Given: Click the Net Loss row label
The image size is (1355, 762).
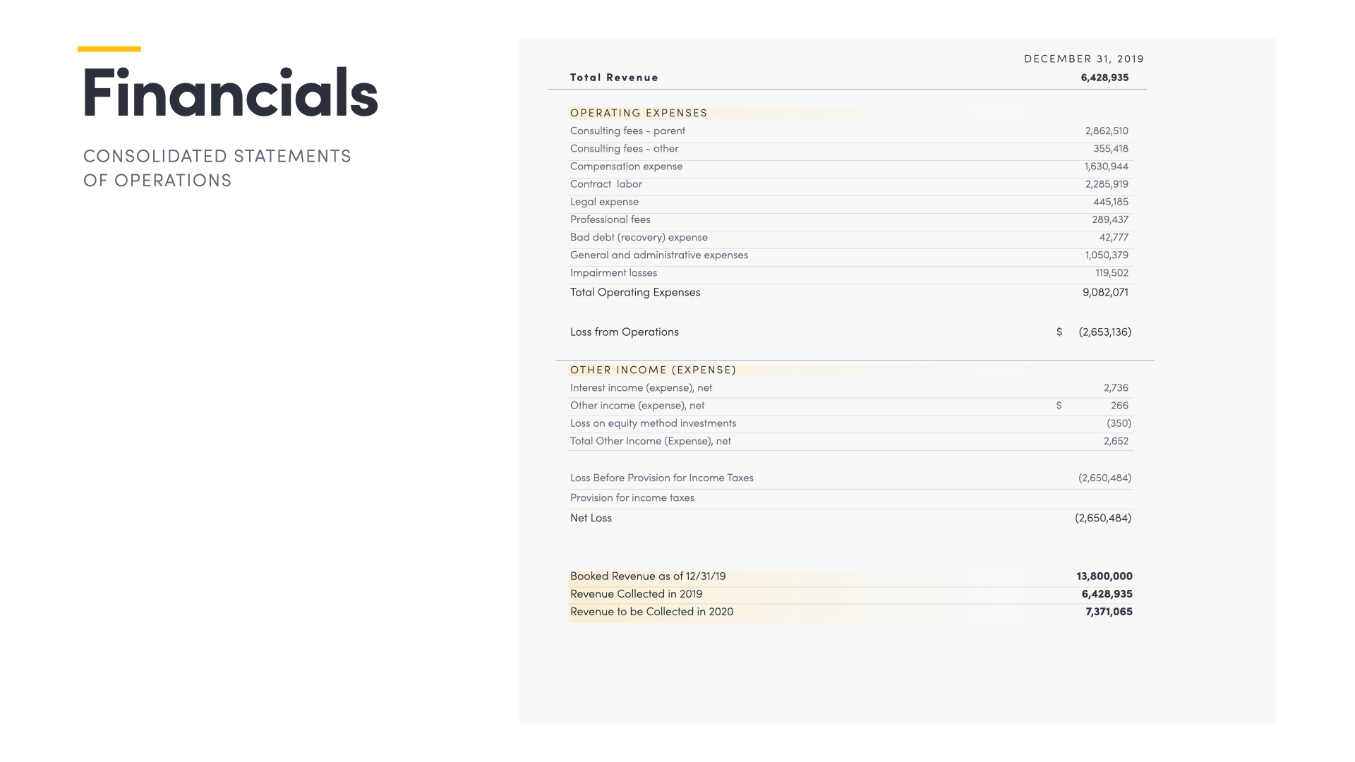Looking at the screenshot, I should 591,518.
